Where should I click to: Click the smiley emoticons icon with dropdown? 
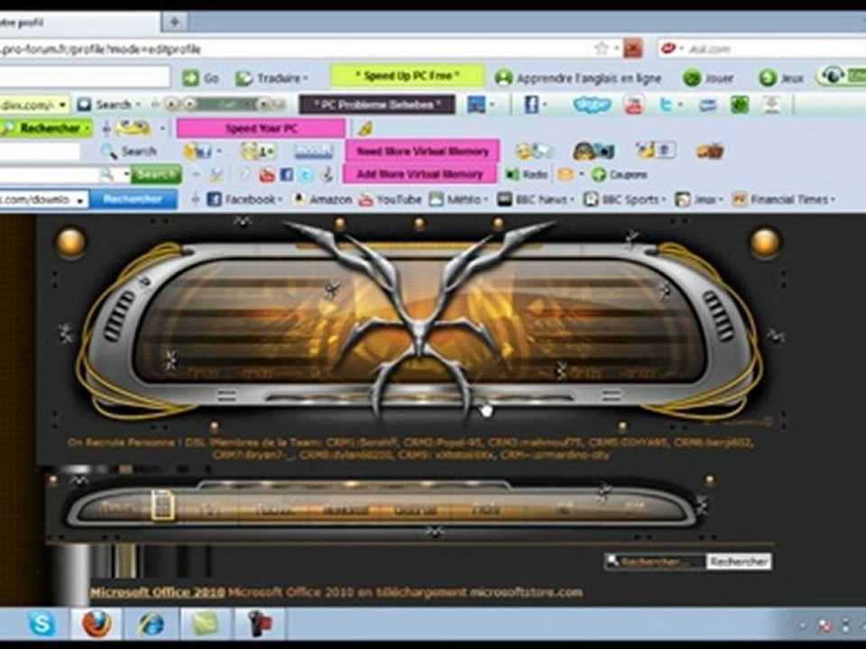[x=201, y=151]
